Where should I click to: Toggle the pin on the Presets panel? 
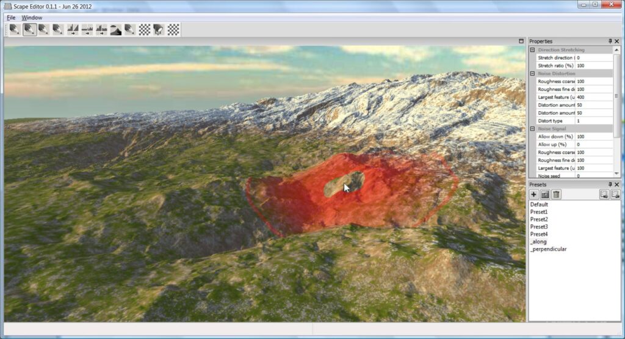pyautogui.click(x=610, y=184)
